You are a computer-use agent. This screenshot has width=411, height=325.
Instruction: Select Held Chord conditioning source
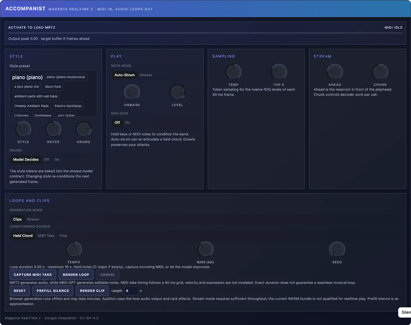[x=23, y=236]
